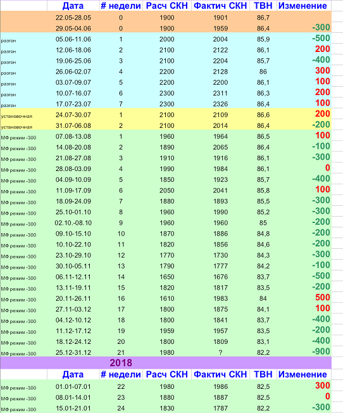The height and width of the screenshot is (413, 343).
Task: Click the date cell 02.10.-08.10
Action: click(73, 223)
